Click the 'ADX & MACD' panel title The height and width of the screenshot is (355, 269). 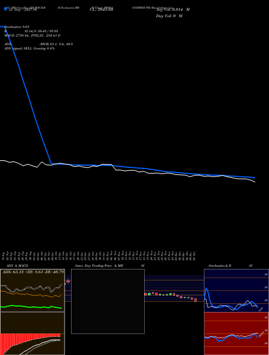coord(17,266)
